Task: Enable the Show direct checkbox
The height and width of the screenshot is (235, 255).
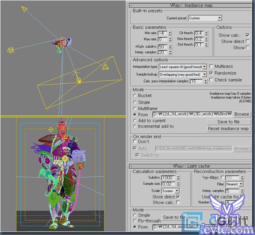Action: point(247,41)
